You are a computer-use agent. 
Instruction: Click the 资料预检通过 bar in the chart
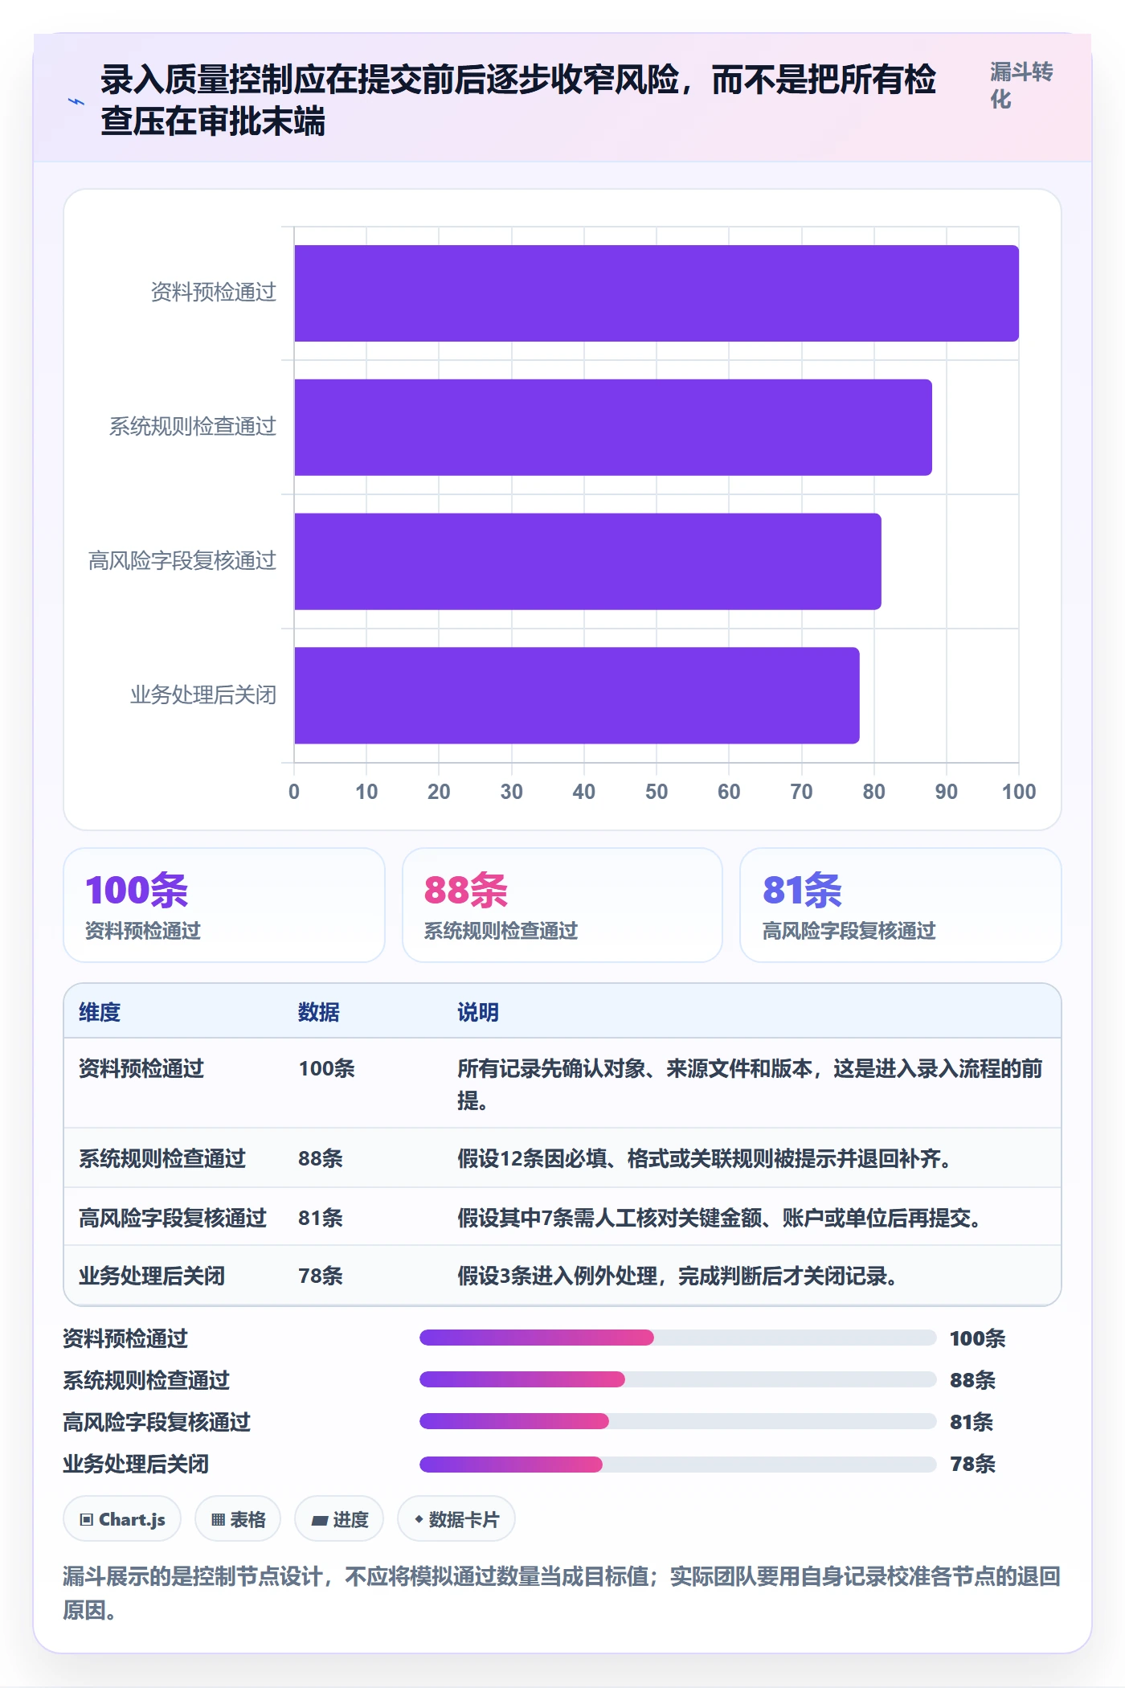coord(657,293)
